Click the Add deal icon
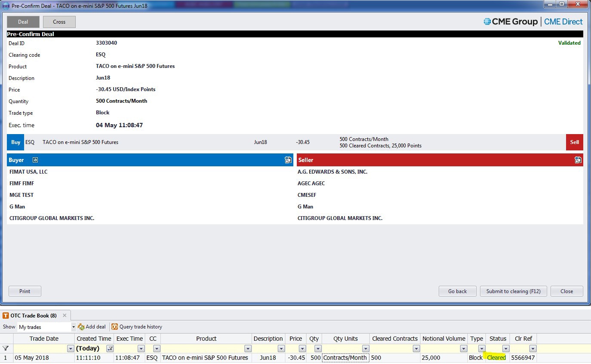 point(81,327)
